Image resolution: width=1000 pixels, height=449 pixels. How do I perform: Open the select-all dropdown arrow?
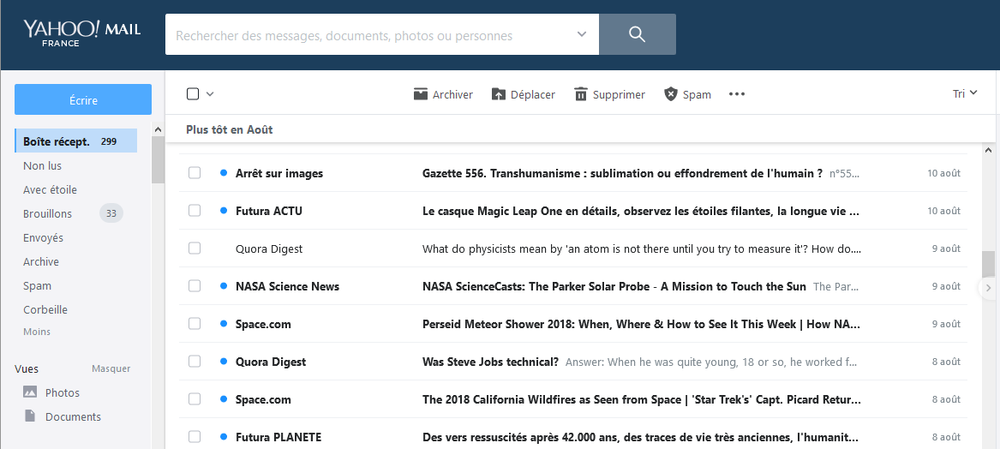[x=210, y=94]
